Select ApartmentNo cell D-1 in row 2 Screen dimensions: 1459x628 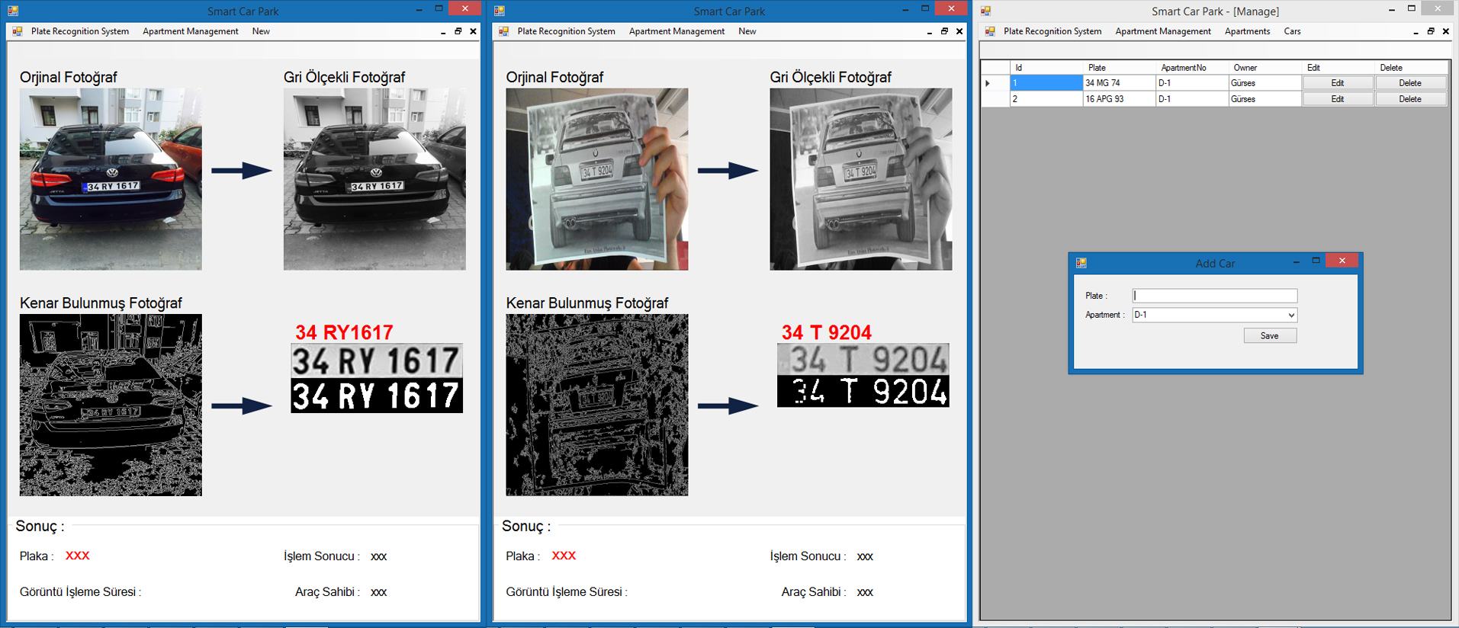tap(1191, 99)
